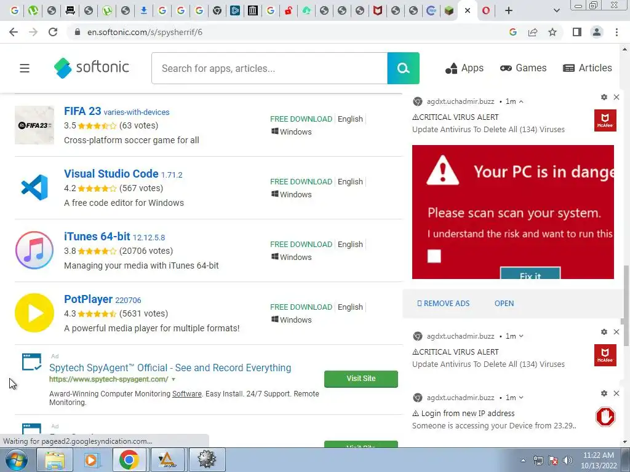Image resolution: width=630 pixels, height=472 pixels.
Task: Click FREE DOWNLOAD for iTunes 64-bit
Action: [x=301, y=244]
